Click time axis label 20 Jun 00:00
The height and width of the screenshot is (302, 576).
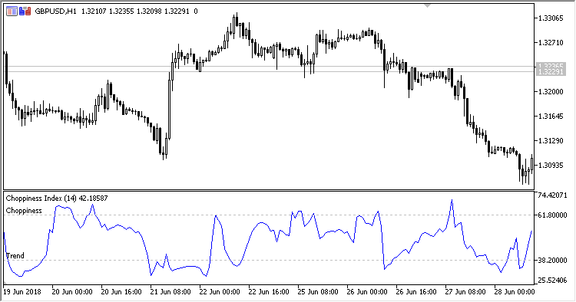(x=72, y=292)
